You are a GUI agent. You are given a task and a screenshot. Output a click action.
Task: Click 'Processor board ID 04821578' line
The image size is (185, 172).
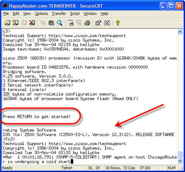click(75, 67)
